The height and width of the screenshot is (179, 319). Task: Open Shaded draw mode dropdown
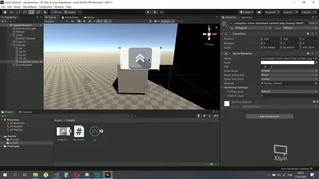pos(56,21)
